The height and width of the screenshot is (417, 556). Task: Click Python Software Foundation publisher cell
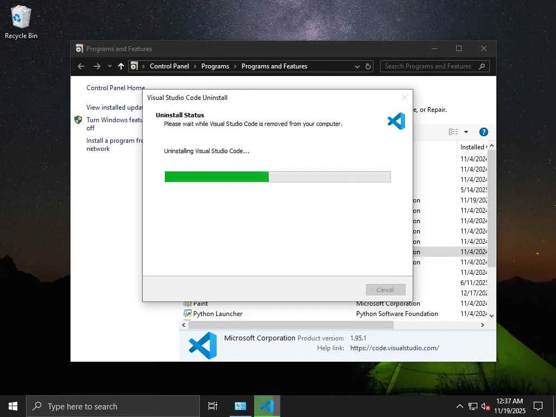397,314
